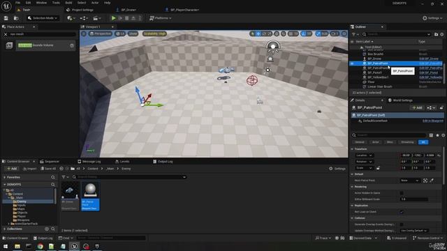Click the stop play session button
The height and width of the screenshot is (251, 447).
coord(127,18)
